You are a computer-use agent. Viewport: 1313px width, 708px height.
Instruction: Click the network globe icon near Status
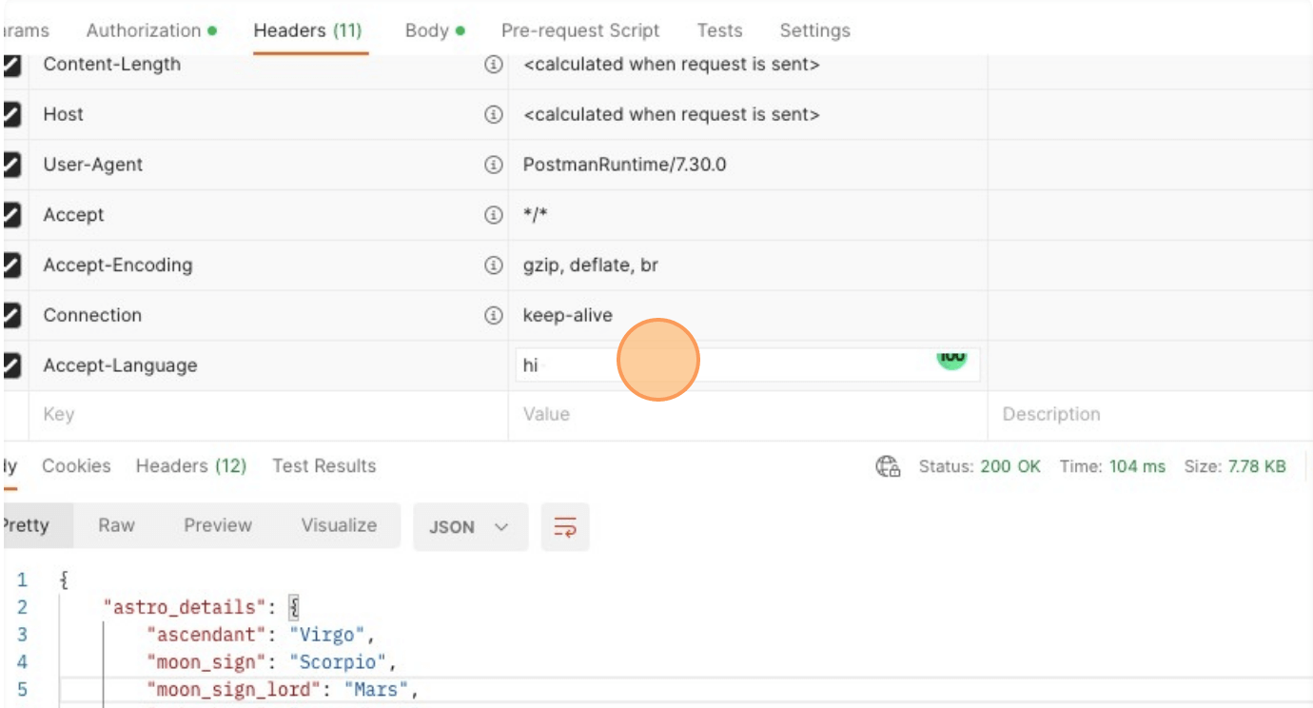tap(888, 466)
